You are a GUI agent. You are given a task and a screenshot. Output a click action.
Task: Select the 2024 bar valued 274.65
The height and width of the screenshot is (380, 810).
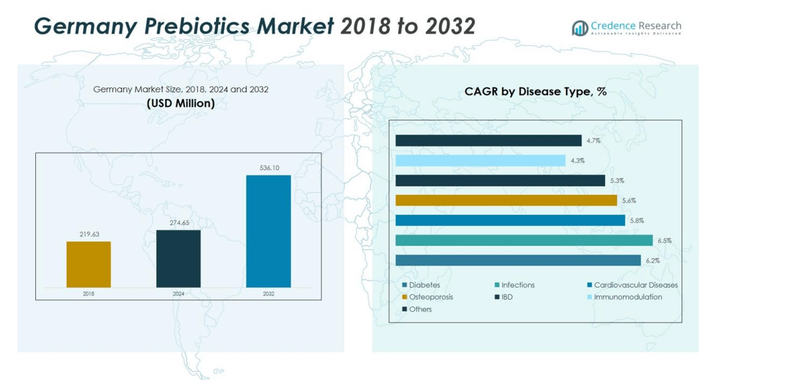pyautogui.click(x=178, y=259)
